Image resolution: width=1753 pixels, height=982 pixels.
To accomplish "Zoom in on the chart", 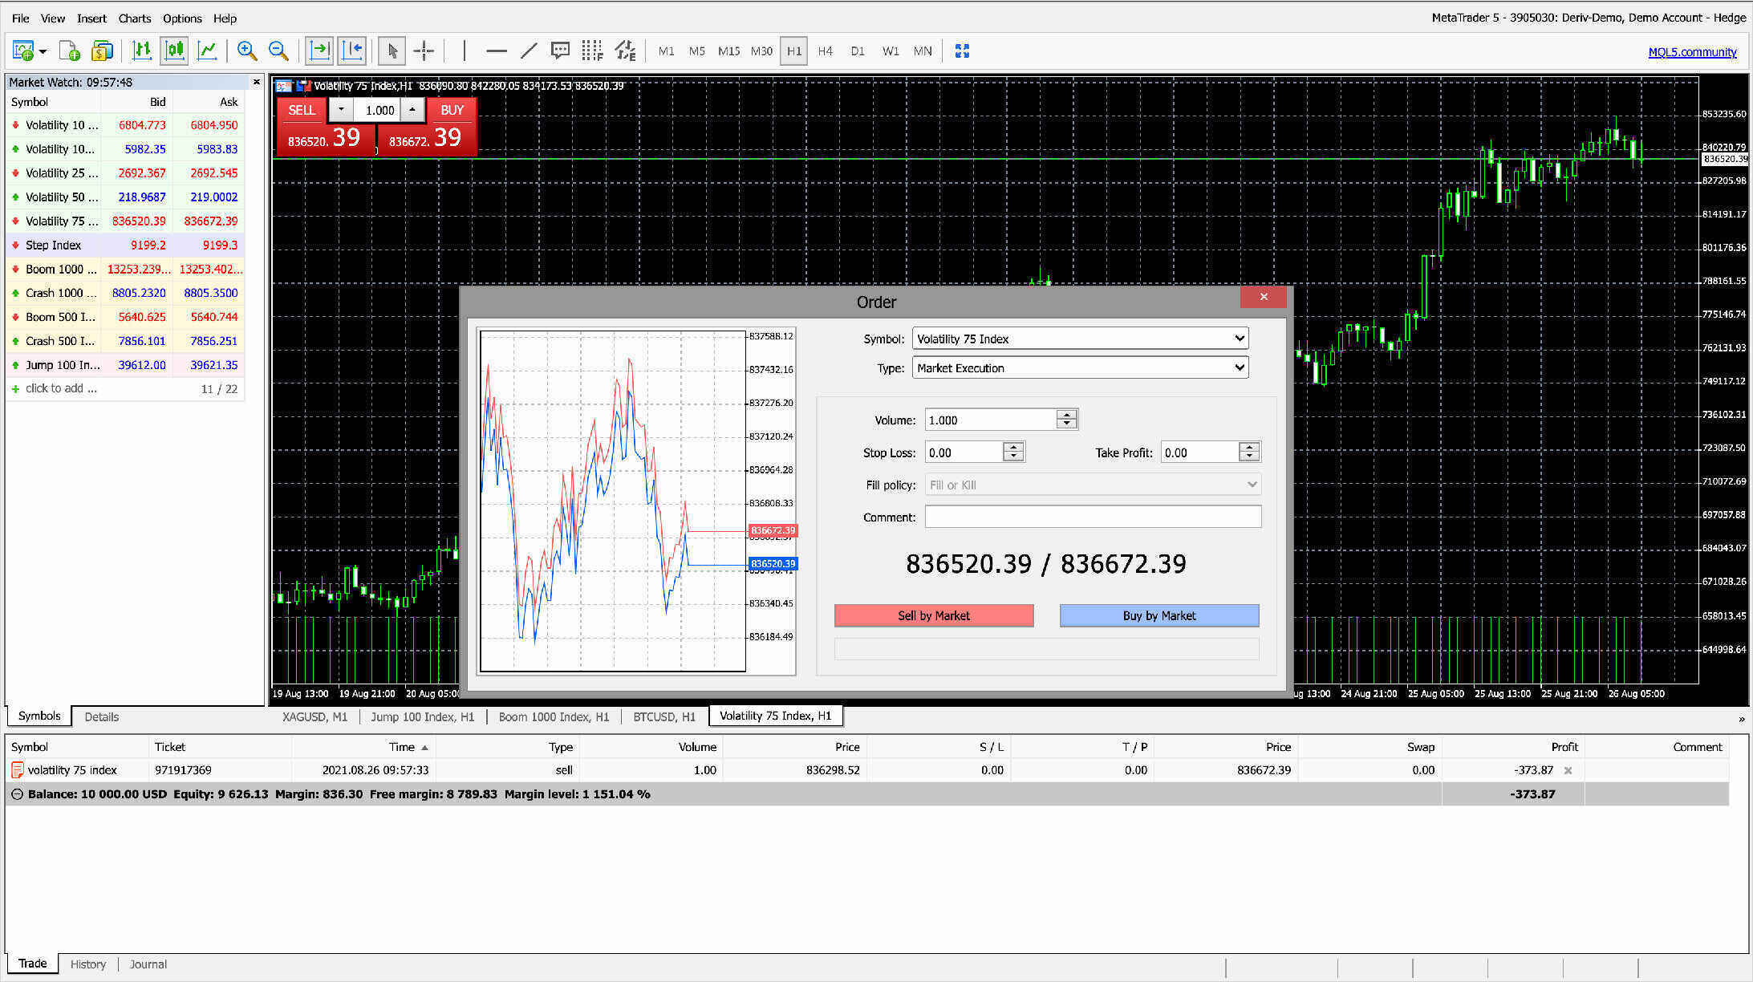I will (247, 51).
